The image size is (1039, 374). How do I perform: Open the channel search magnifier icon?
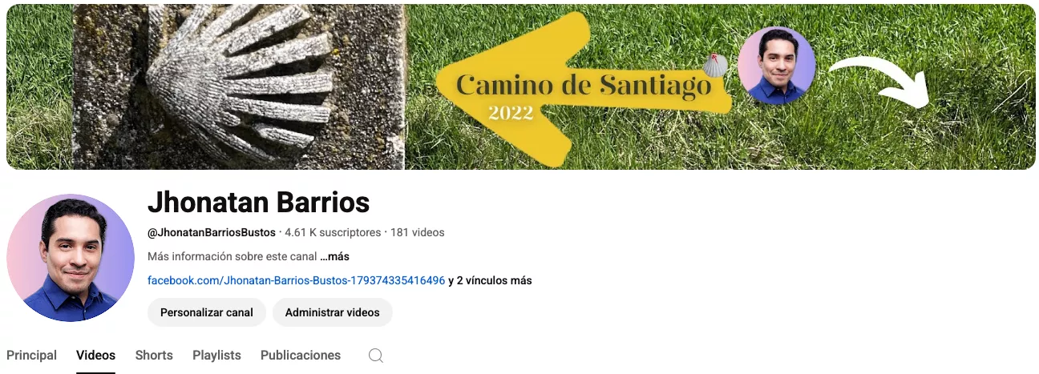click(x=376, y=356)
